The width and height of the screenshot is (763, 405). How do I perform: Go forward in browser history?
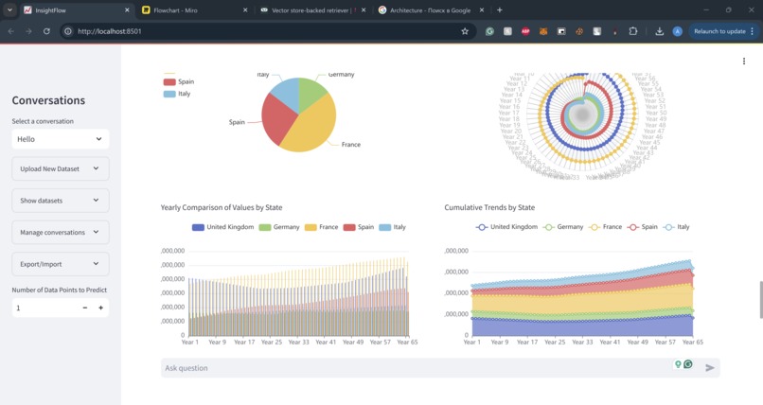pos(28,31)
